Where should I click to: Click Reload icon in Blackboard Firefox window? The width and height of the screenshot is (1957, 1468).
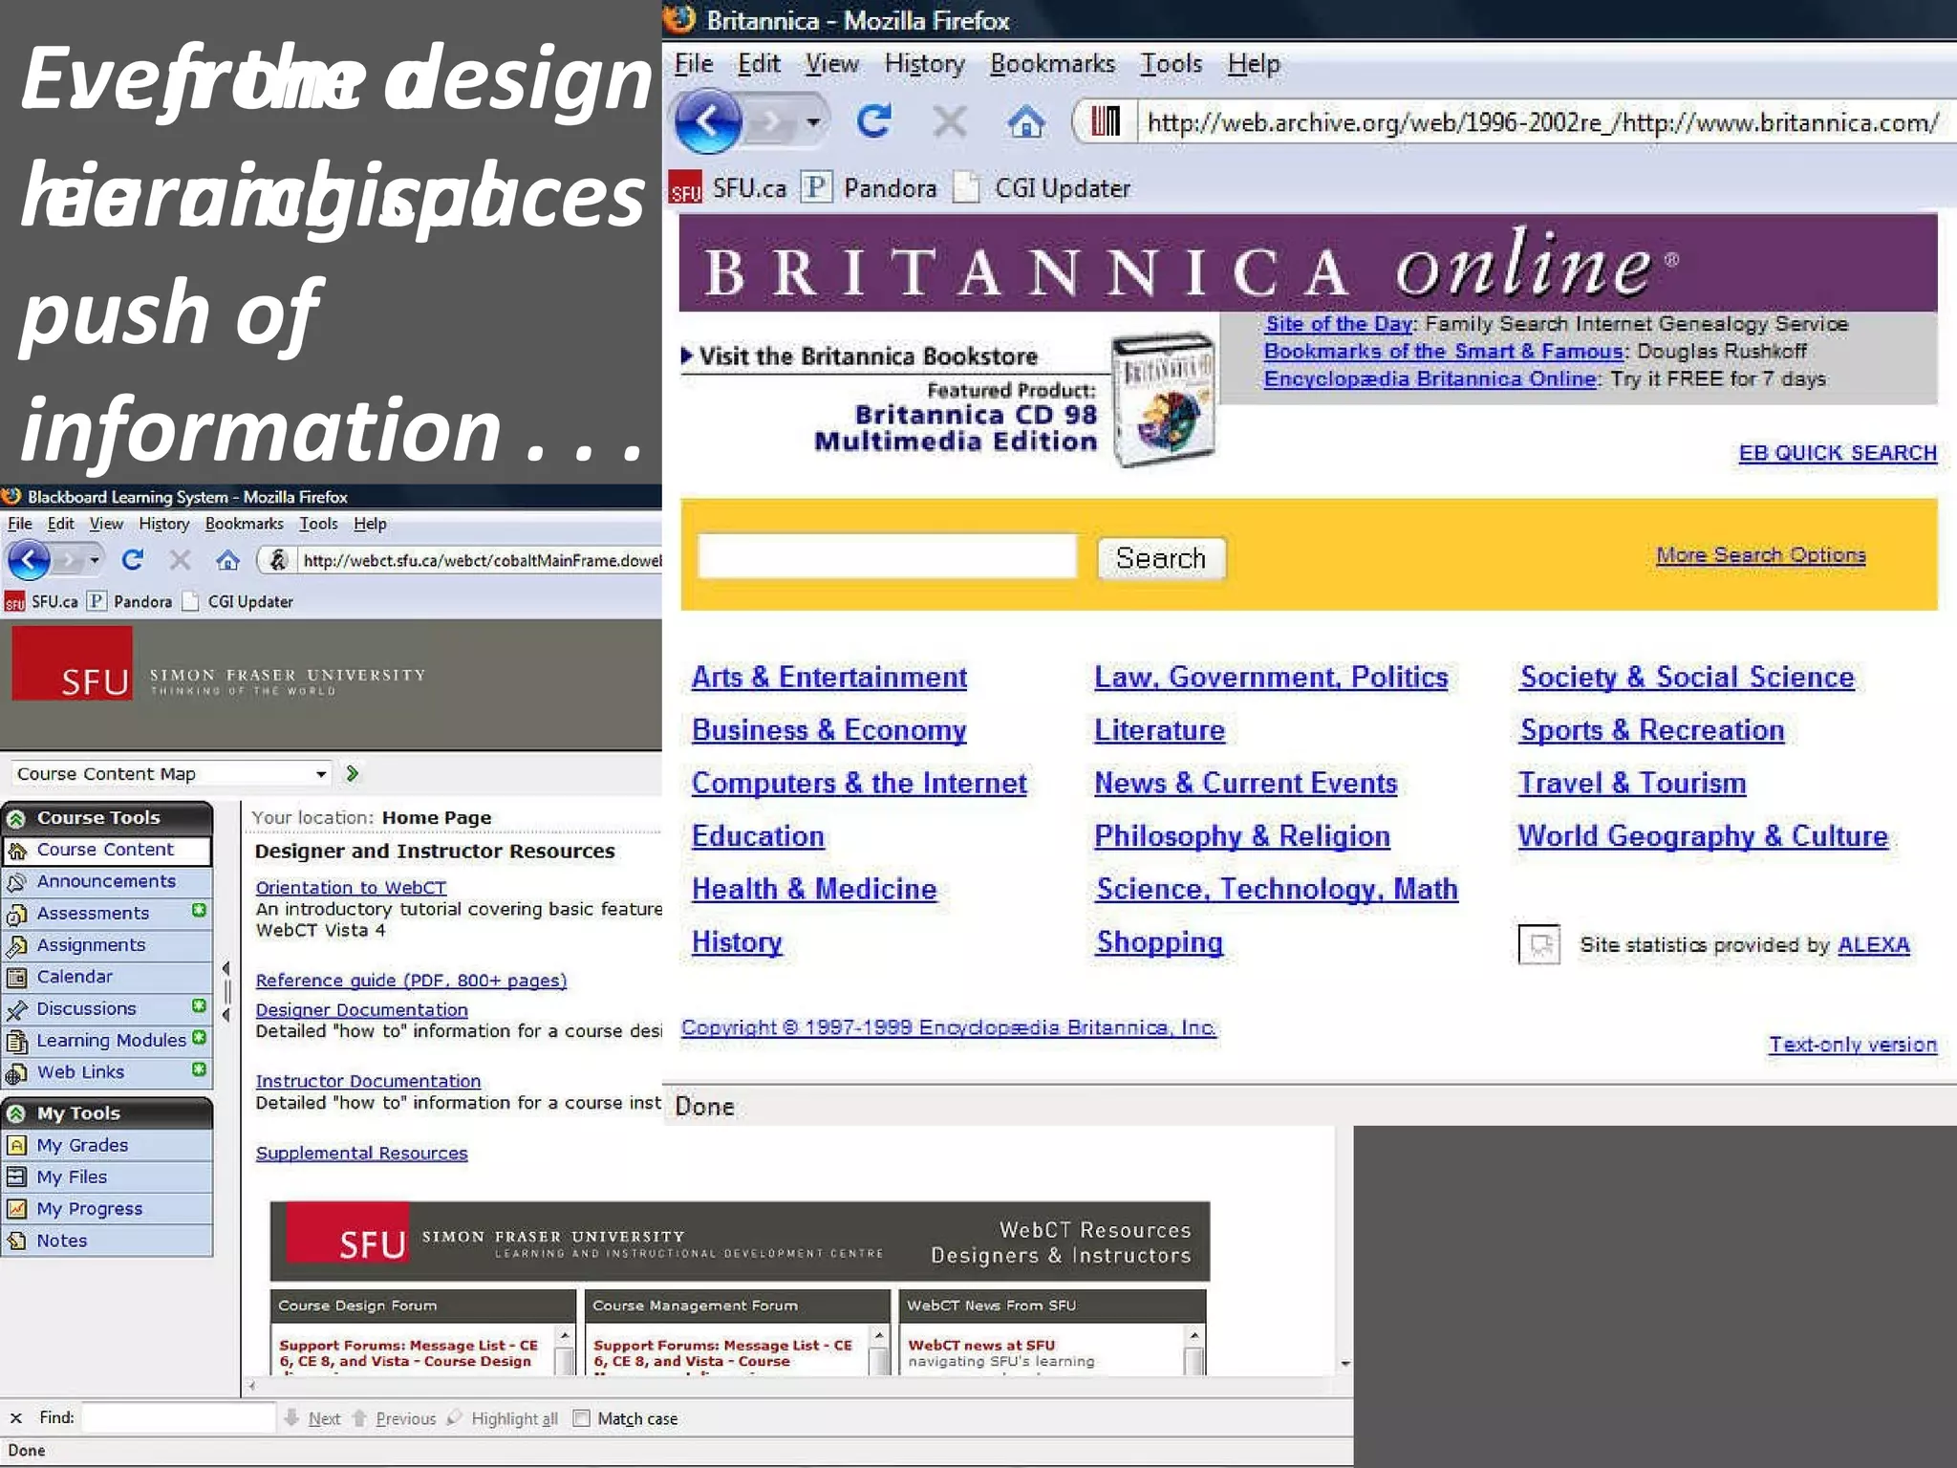[133, 560]
